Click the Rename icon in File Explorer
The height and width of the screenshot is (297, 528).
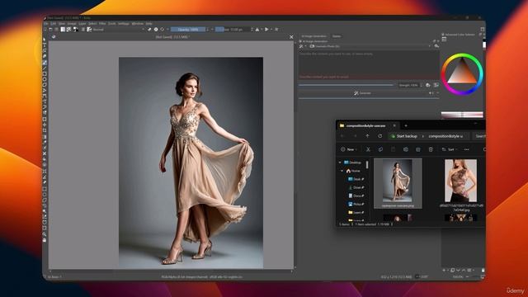[x=406, y=149]
